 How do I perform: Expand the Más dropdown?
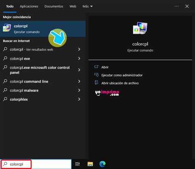point(88,6)
